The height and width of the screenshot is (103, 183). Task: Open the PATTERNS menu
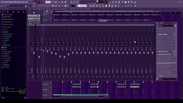(11, 2)
